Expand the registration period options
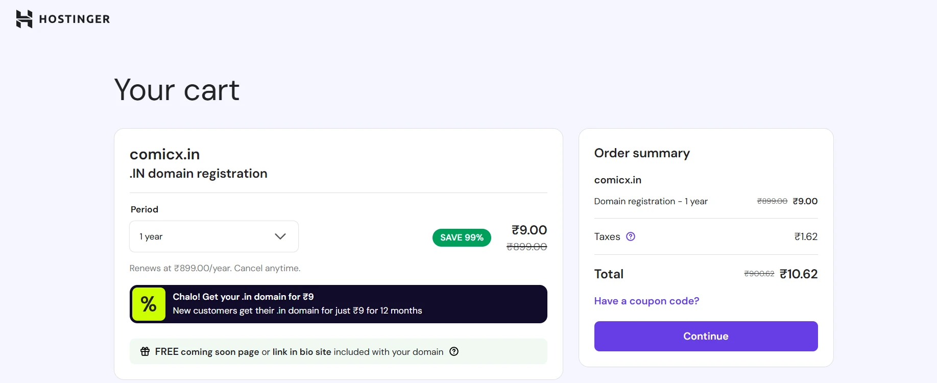Screen dimensions: 937x383 coord(213,236)
